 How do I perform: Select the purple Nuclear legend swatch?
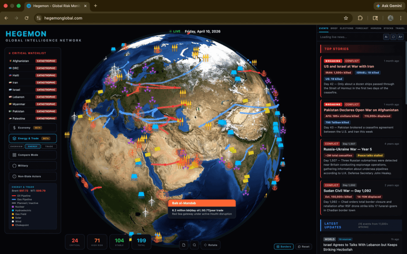coord(13,207)
